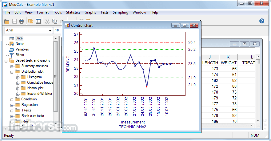Image resolution: width=271 pixels, height=141 pixels.
Task: Click the Print toolbar icon
Action: tap(22, 21)
